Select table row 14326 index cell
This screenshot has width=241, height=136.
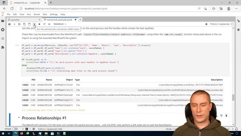[x=25, y=90]
